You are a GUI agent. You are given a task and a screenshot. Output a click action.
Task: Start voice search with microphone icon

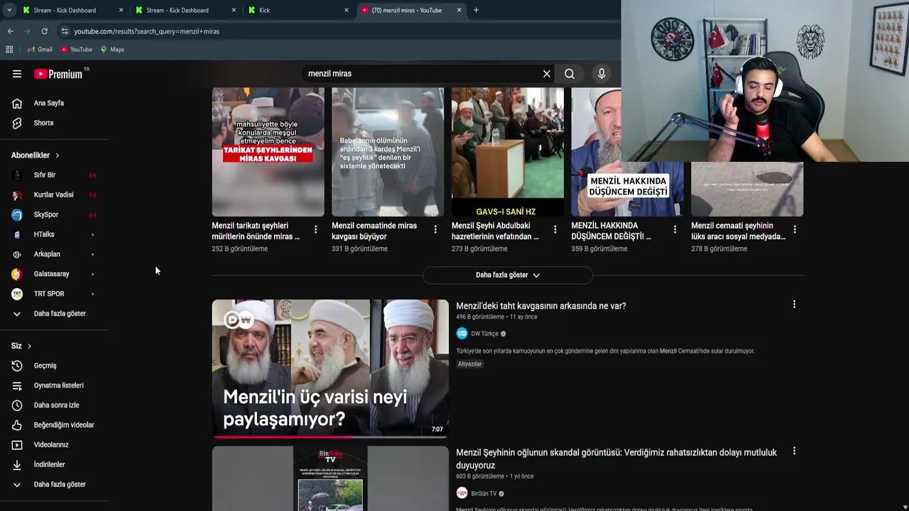[x=602, y=74]
